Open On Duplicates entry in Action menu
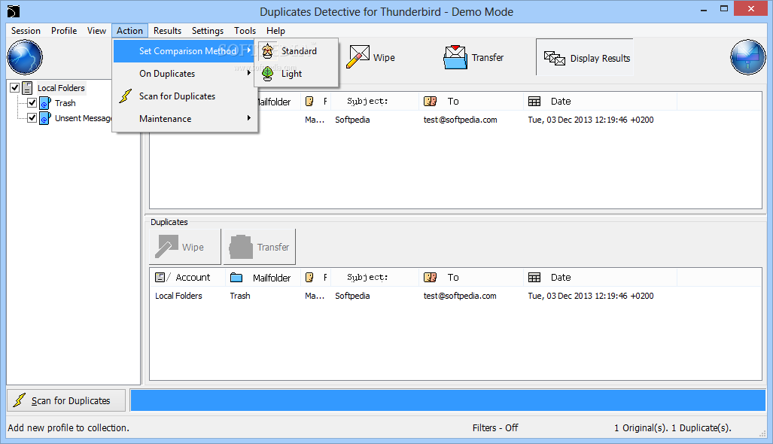 pos(185,74)
